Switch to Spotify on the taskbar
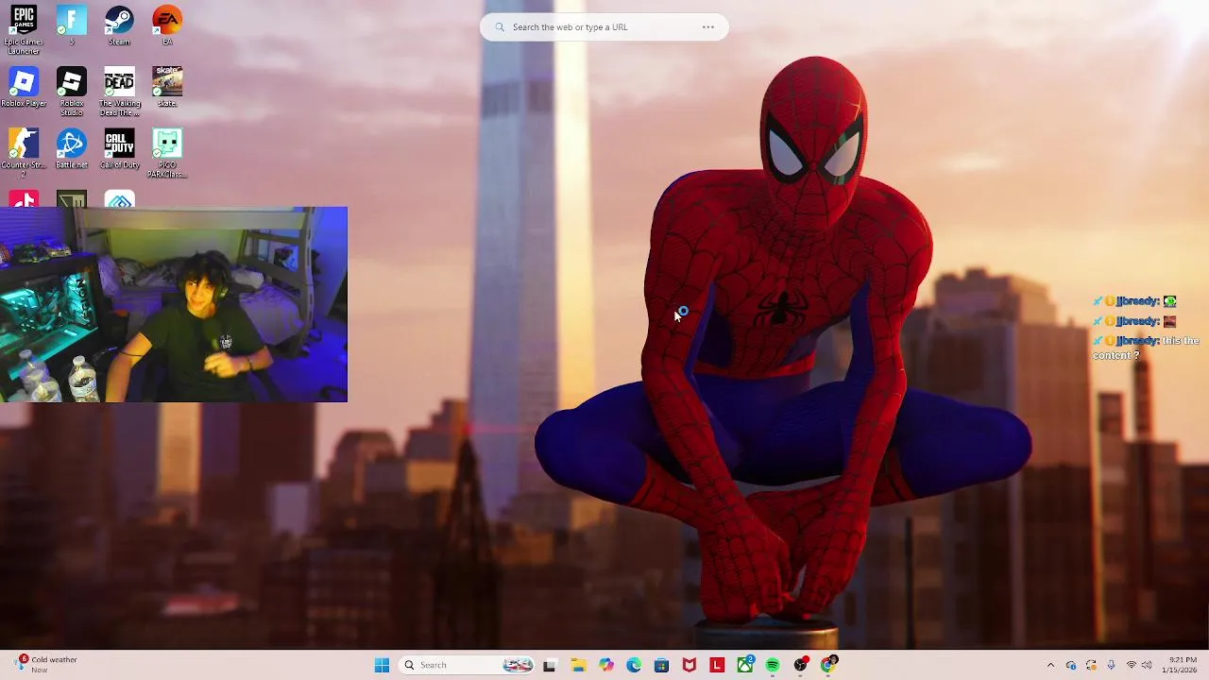 coord(773,665)
